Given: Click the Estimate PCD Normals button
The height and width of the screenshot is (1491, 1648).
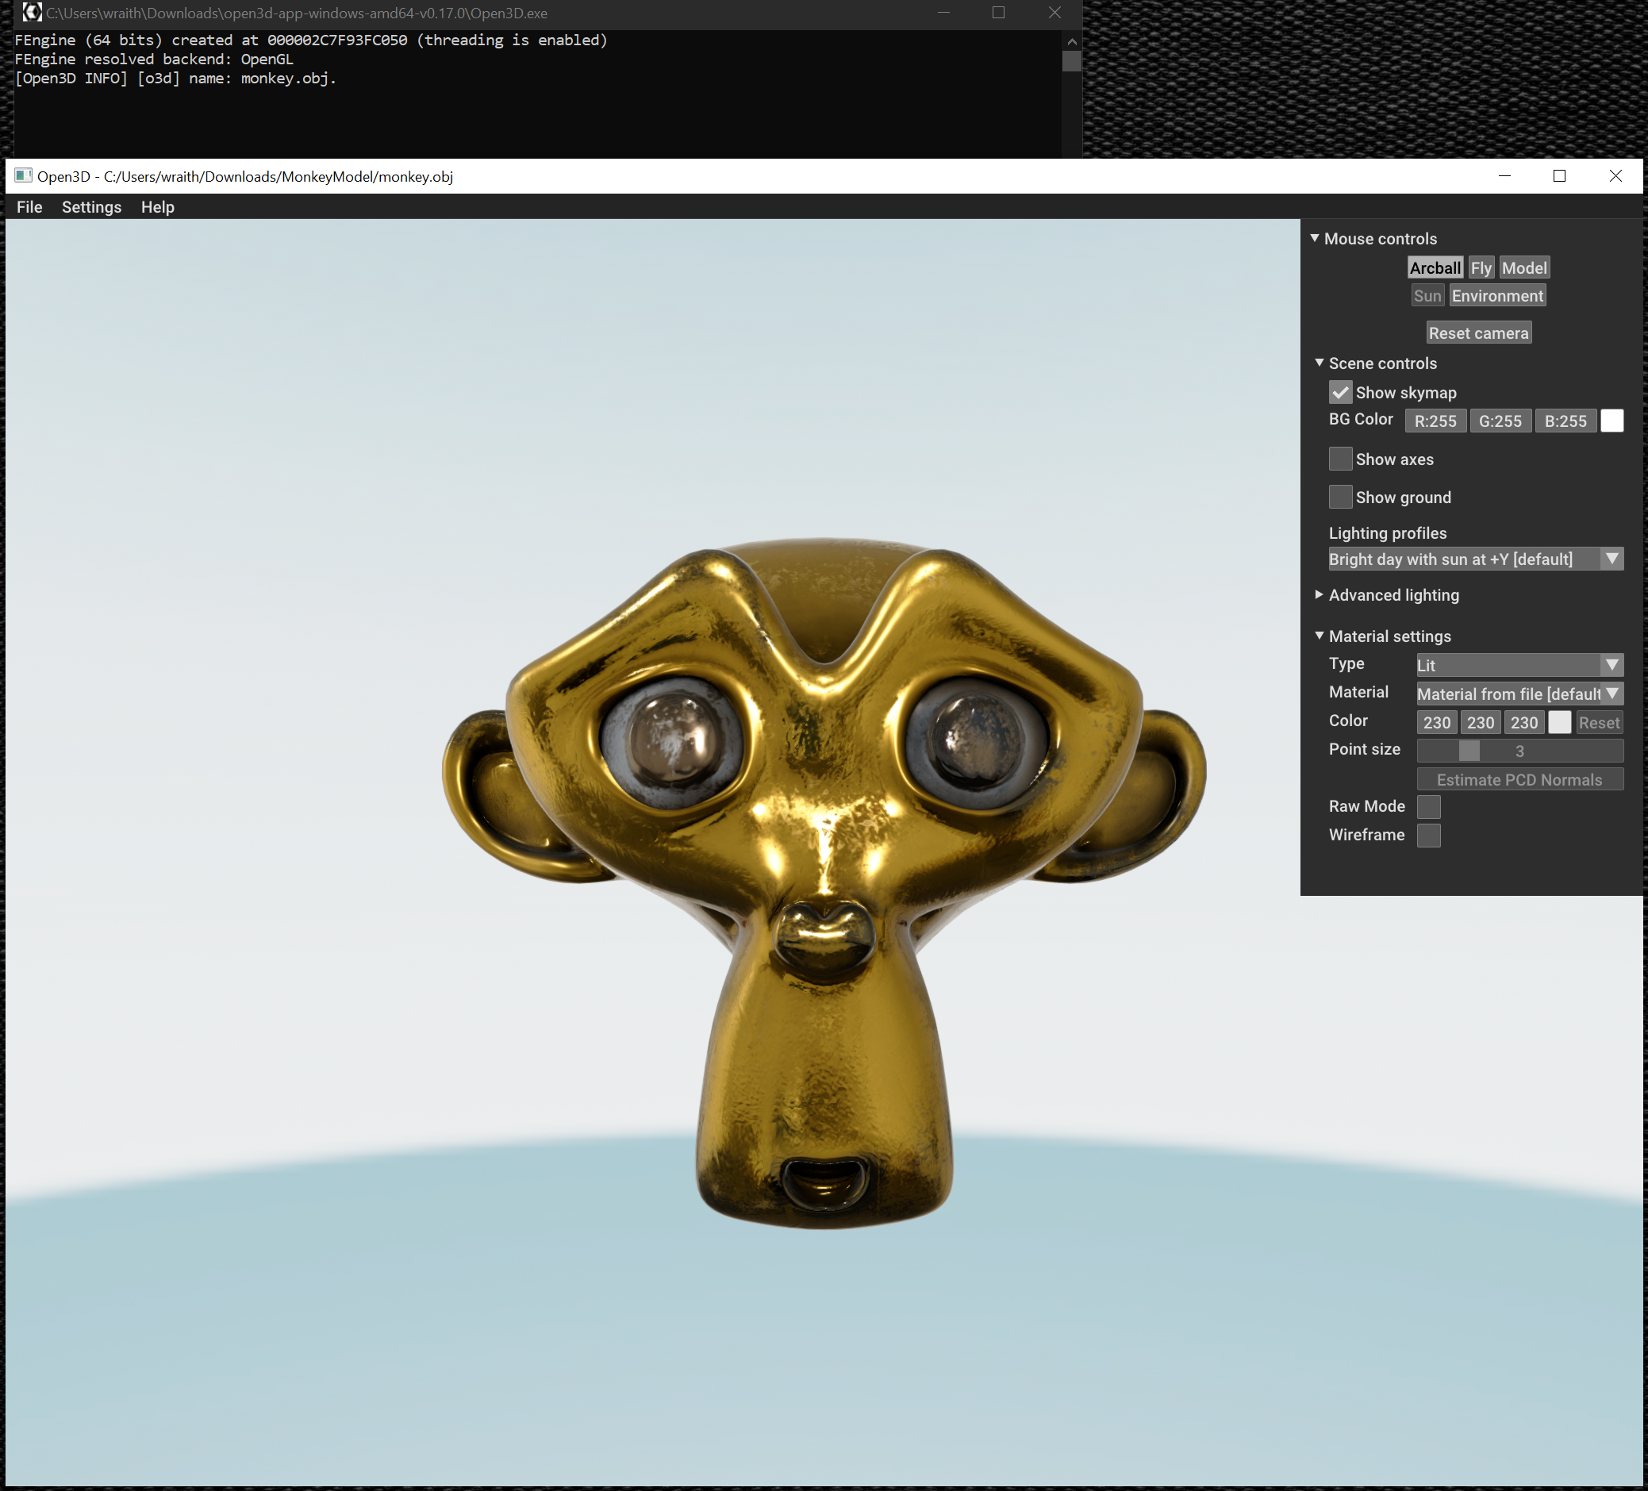Looking at the screenshot, I should 1519,779.
